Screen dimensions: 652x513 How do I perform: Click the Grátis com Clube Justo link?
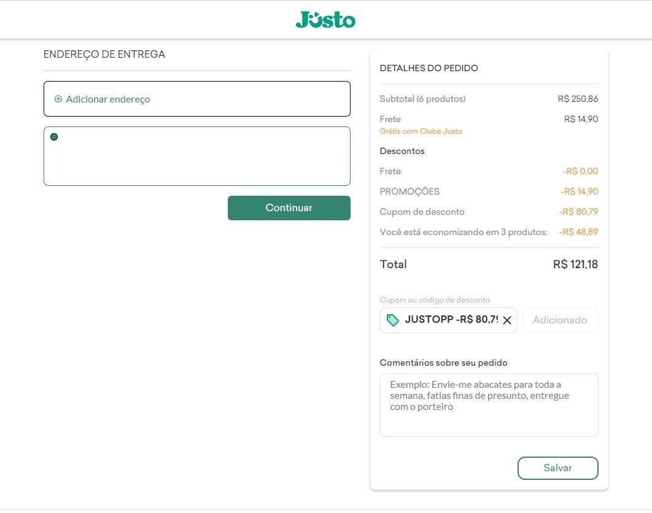click(x=421, y=131)
